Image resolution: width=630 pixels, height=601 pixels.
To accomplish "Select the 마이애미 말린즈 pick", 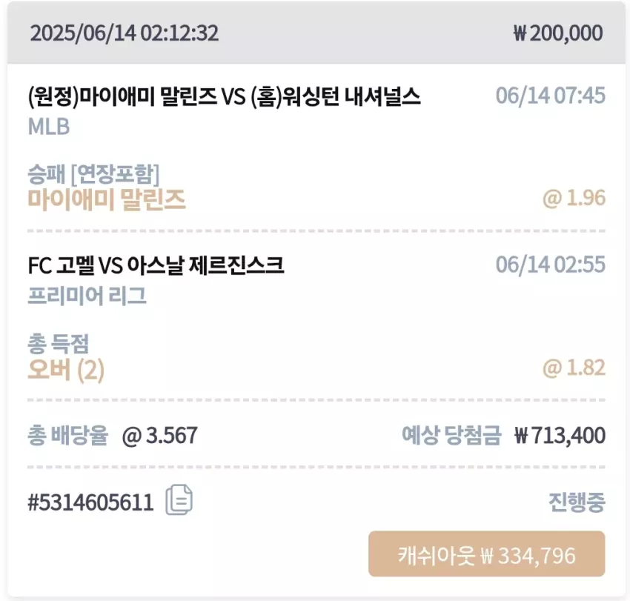I will 107,199.
